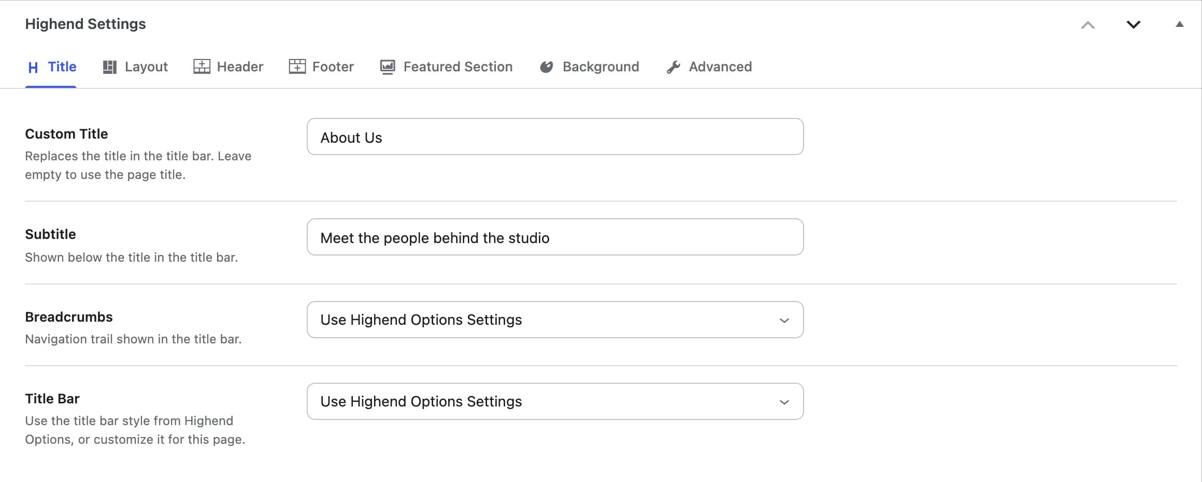1202x482 pixels.
Task: Focus the Subtitle input field
Action: [555, 237]
